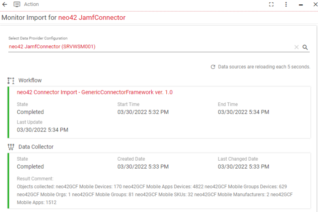318x212 pixels.
Task: Select Data Collector State value Completed
Action: pyautogui.click(x=30, y=167)
